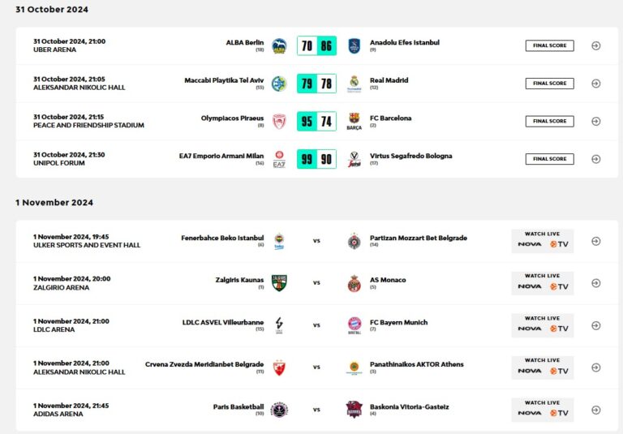Click the Paris Basketball logo
This screenshot has width=623, height=434.
point(279,410)
